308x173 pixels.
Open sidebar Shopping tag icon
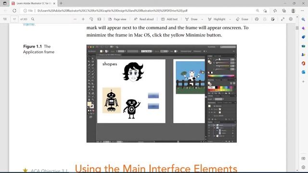pos(303,37)
